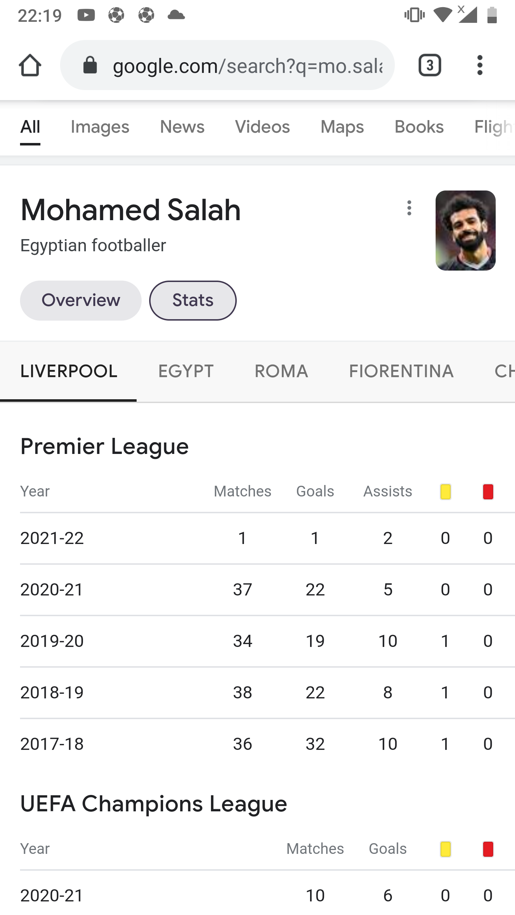Open the Images search tab
The width and height of the screenshot is (515, 915).
100,127
